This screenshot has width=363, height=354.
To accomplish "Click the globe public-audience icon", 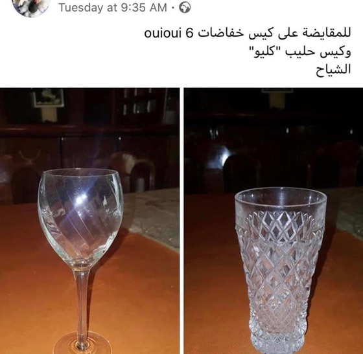I will coord(185,7).
